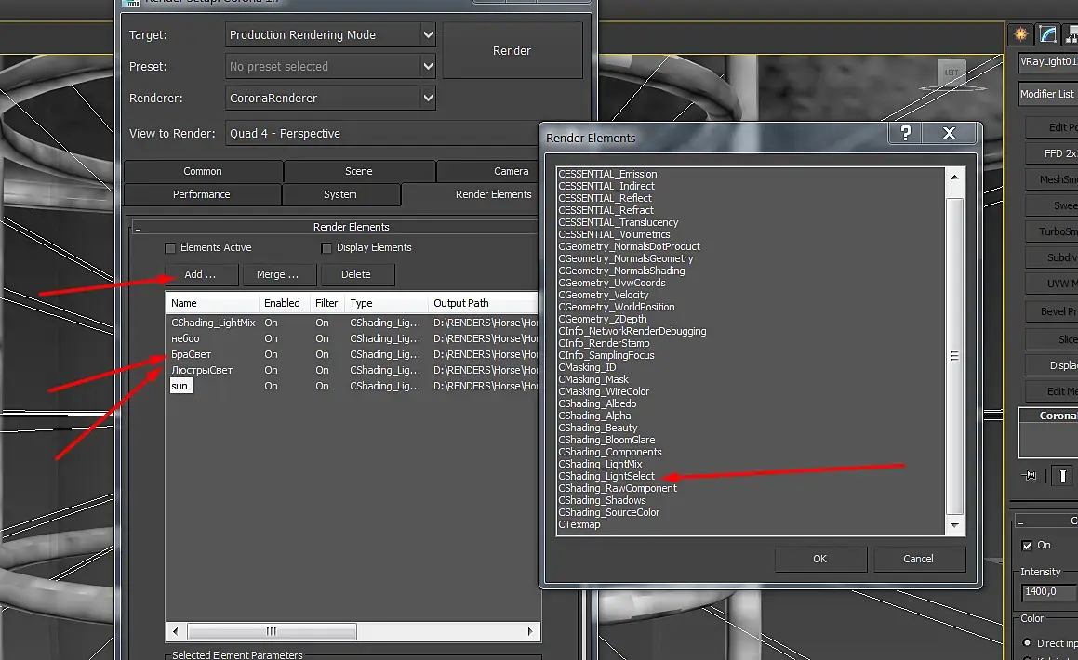The height and width of the screenshot is (660, 1078).
Task: Click Cancel in Render Elements dialog
Action: (919, 559)
